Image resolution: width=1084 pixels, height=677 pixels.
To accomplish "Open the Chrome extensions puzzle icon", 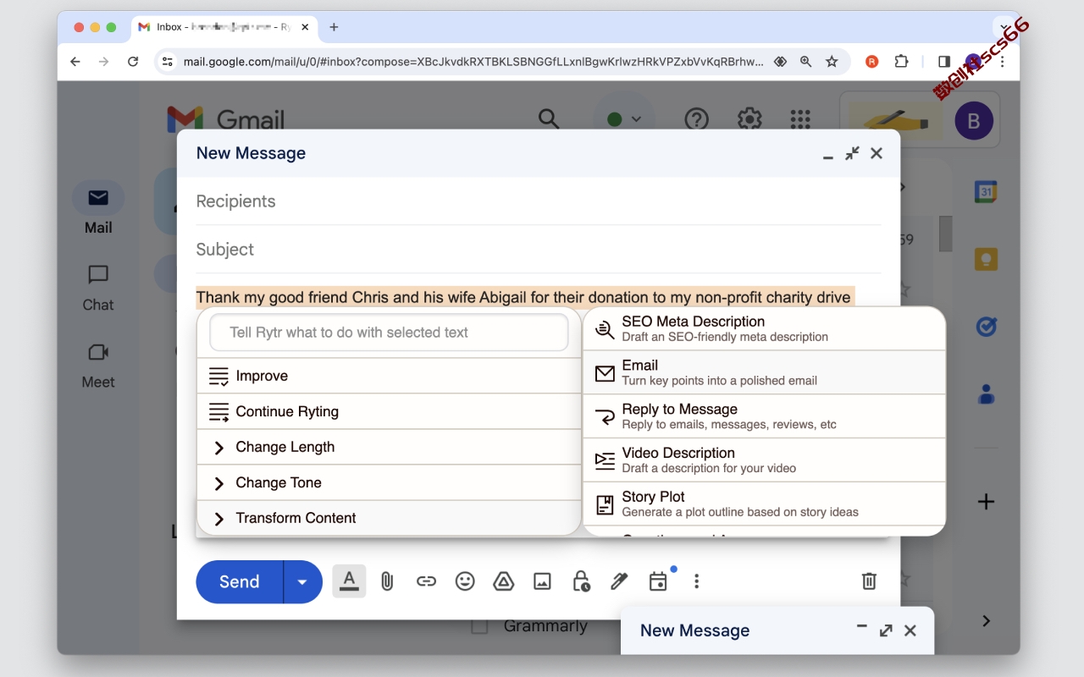I will pyautogui.click(x=901, y=62).
